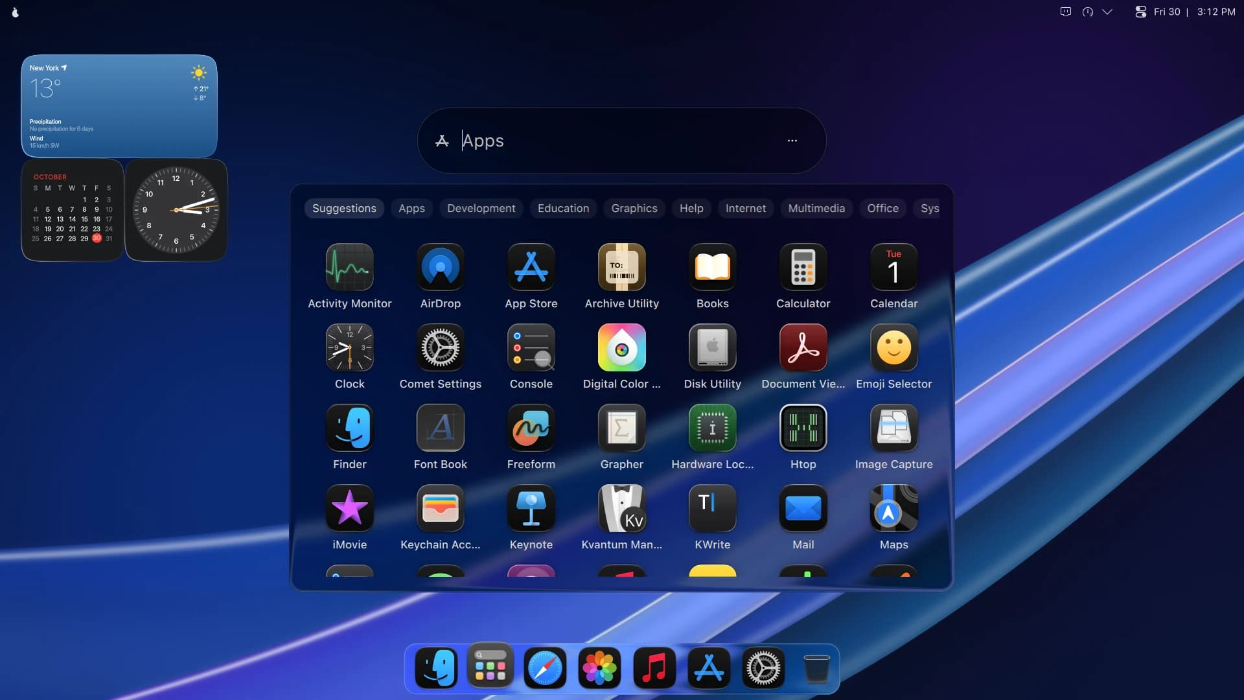
Task: Show the Office category
Action: [882, 208]
